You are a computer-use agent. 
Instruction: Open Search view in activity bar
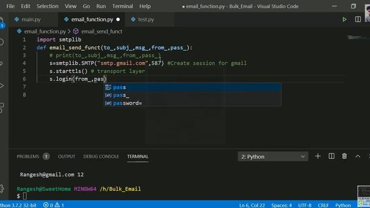(2, 42)
